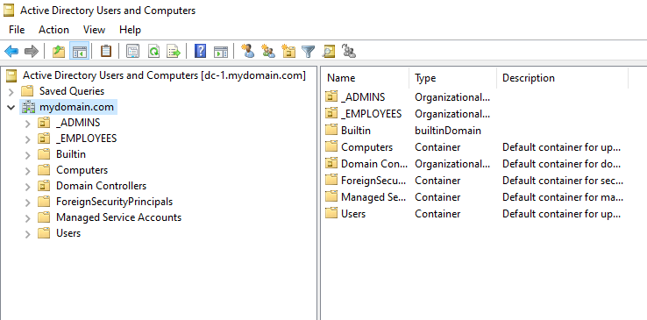Click Default container for sec... description
647x320 pixels.
coord(563,181)
